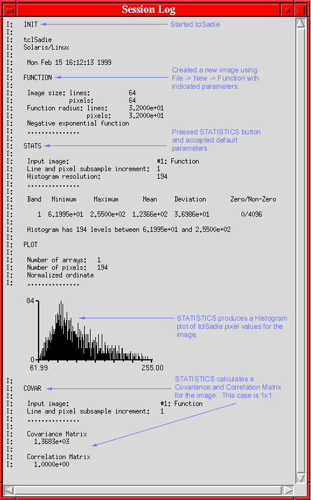311x500 pixels.
Task: Click the 'Correlation Matrix' label
Action: pos(58,457)
